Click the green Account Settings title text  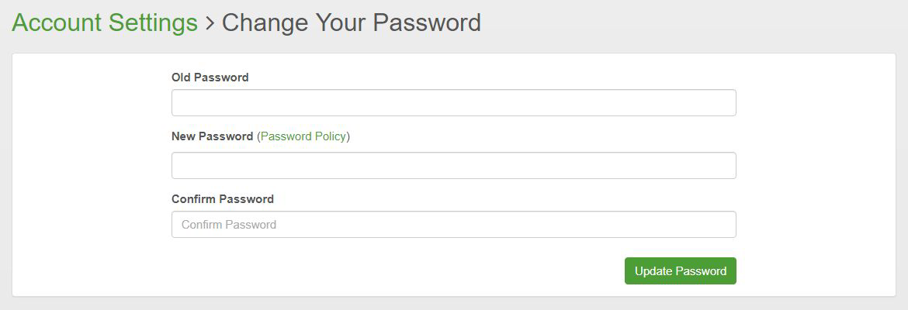point(105,22)
